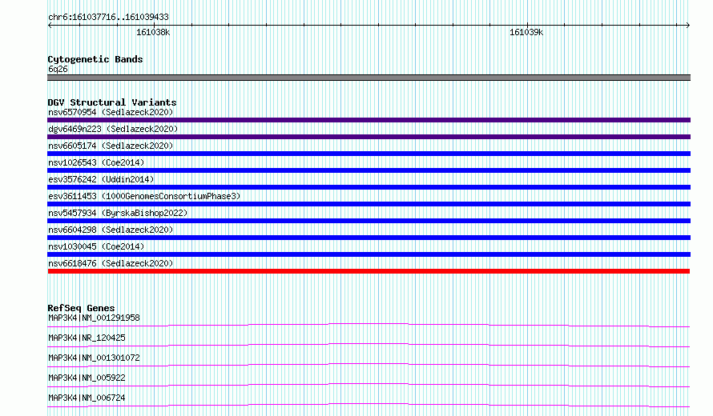Viewport: 713px width, 416px height.
Task: Open transcript MAP3K4|NM_006724 label
Action: coord(87,398)
